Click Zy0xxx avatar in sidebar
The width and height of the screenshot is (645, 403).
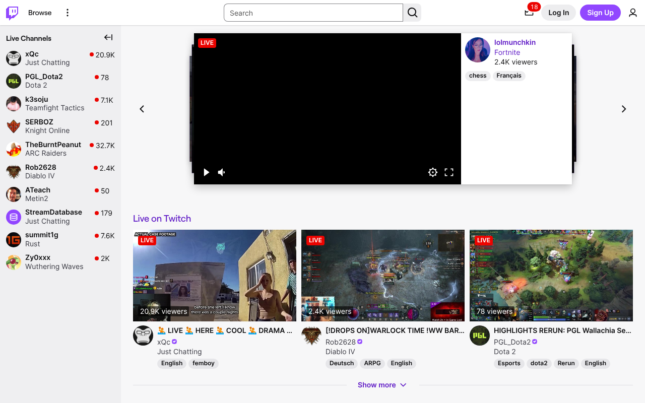pyautogui.click(x=14, y=262)
